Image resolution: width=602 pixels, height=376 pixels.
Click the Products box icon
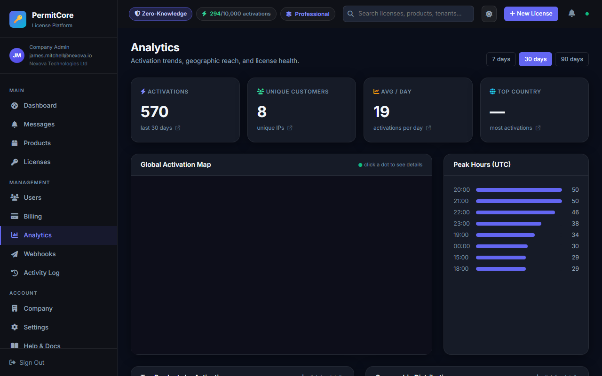click(15, 143)
